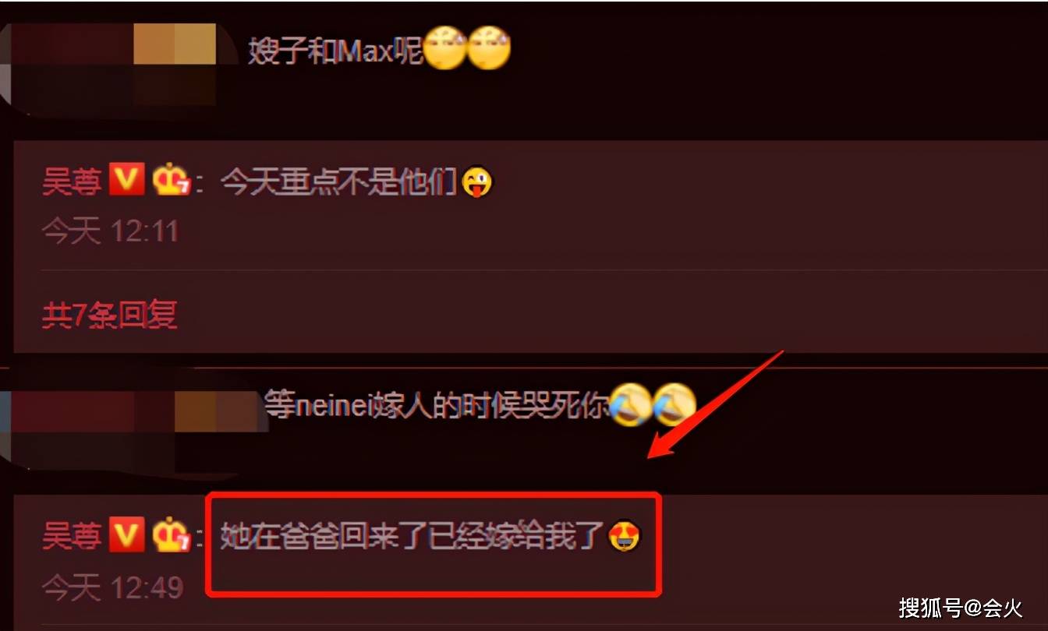
Task: Click the 今天 12:49 timestamp
Action: click(112, 587)
